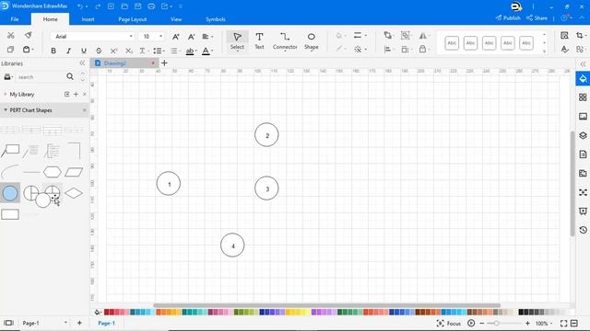Add a new document tab with plus

[164, 63]
